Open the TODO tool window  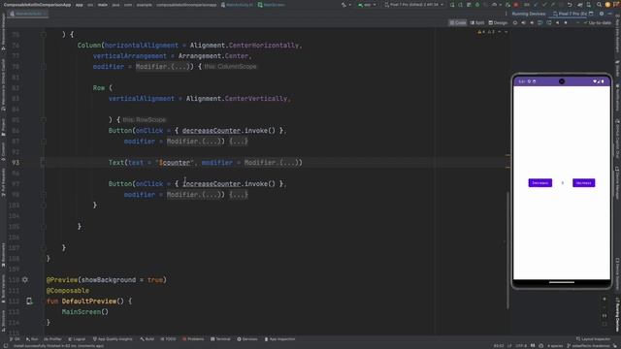coord(168,339)
